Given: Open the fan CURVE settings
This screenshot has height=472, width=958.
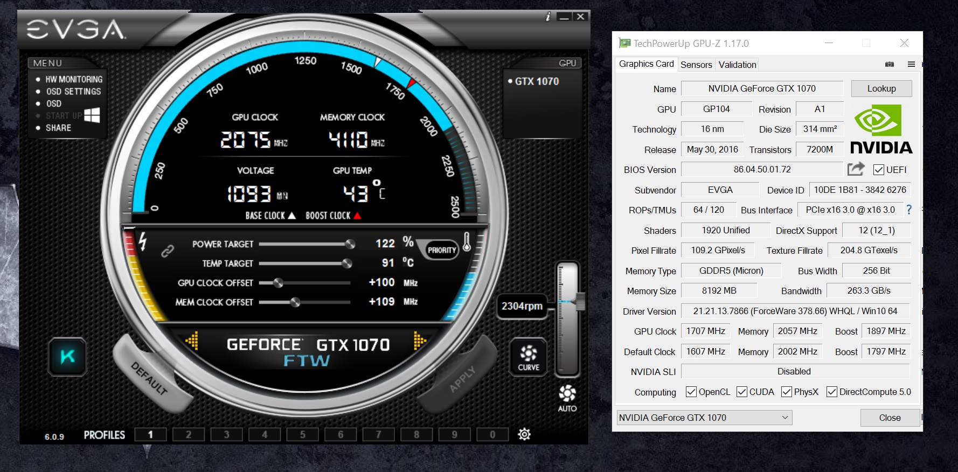Looking at the screenshot, I should pos(529,357).
